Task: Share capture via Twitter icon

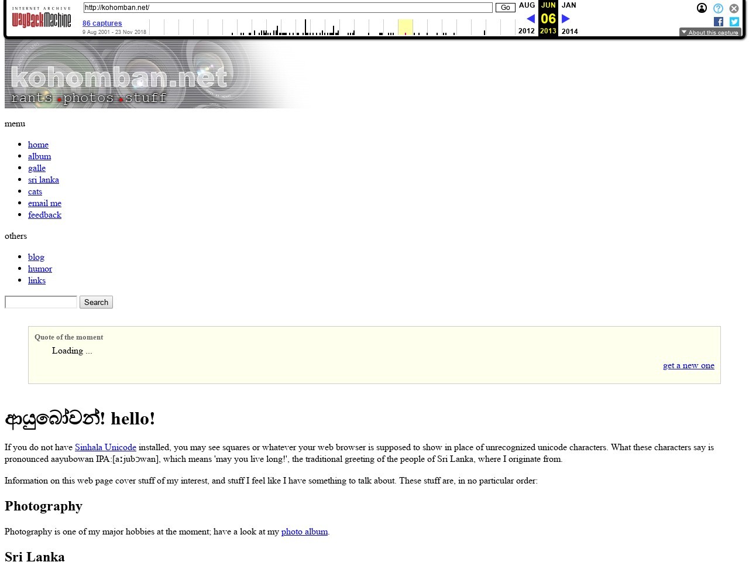Action: point(734,22)
